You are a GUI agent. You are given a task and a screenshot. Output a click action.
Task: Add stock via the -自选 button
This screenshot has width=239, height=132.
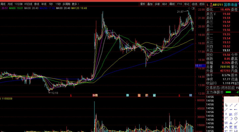point(194,4)
